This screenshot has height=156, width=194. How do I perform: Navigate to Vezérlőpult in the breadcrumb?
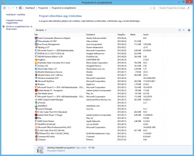[30, 8]
